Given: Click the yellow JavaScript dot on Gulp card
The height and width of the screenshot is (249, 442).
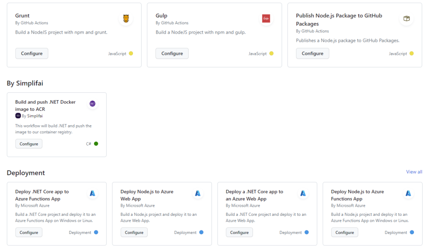Looking at the screenshot, I should click(x=272, y=54).
